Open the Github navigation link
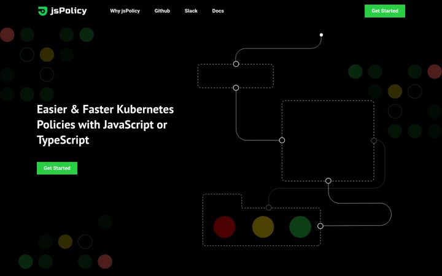This screenshot has height=276, width=442. (x=162, y=11)
